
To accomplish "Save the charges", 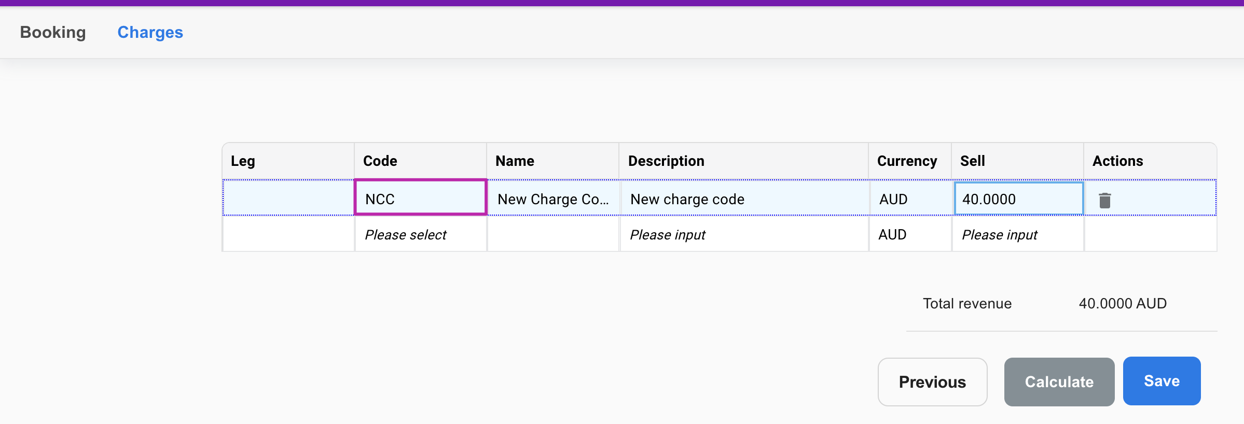I will [x=1162, y=381].
